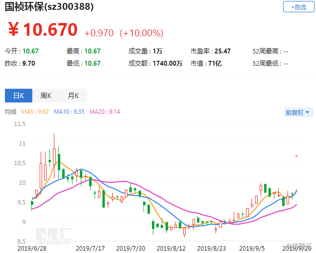Toggle the MA10 moving average legend
The width and height of the screenshot is (316, 253).
(69, 112)
